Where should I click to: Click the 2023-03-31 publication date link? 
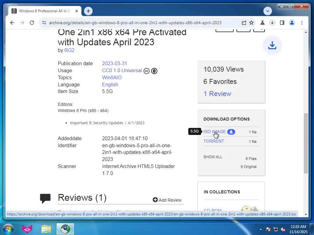point(115,64)
